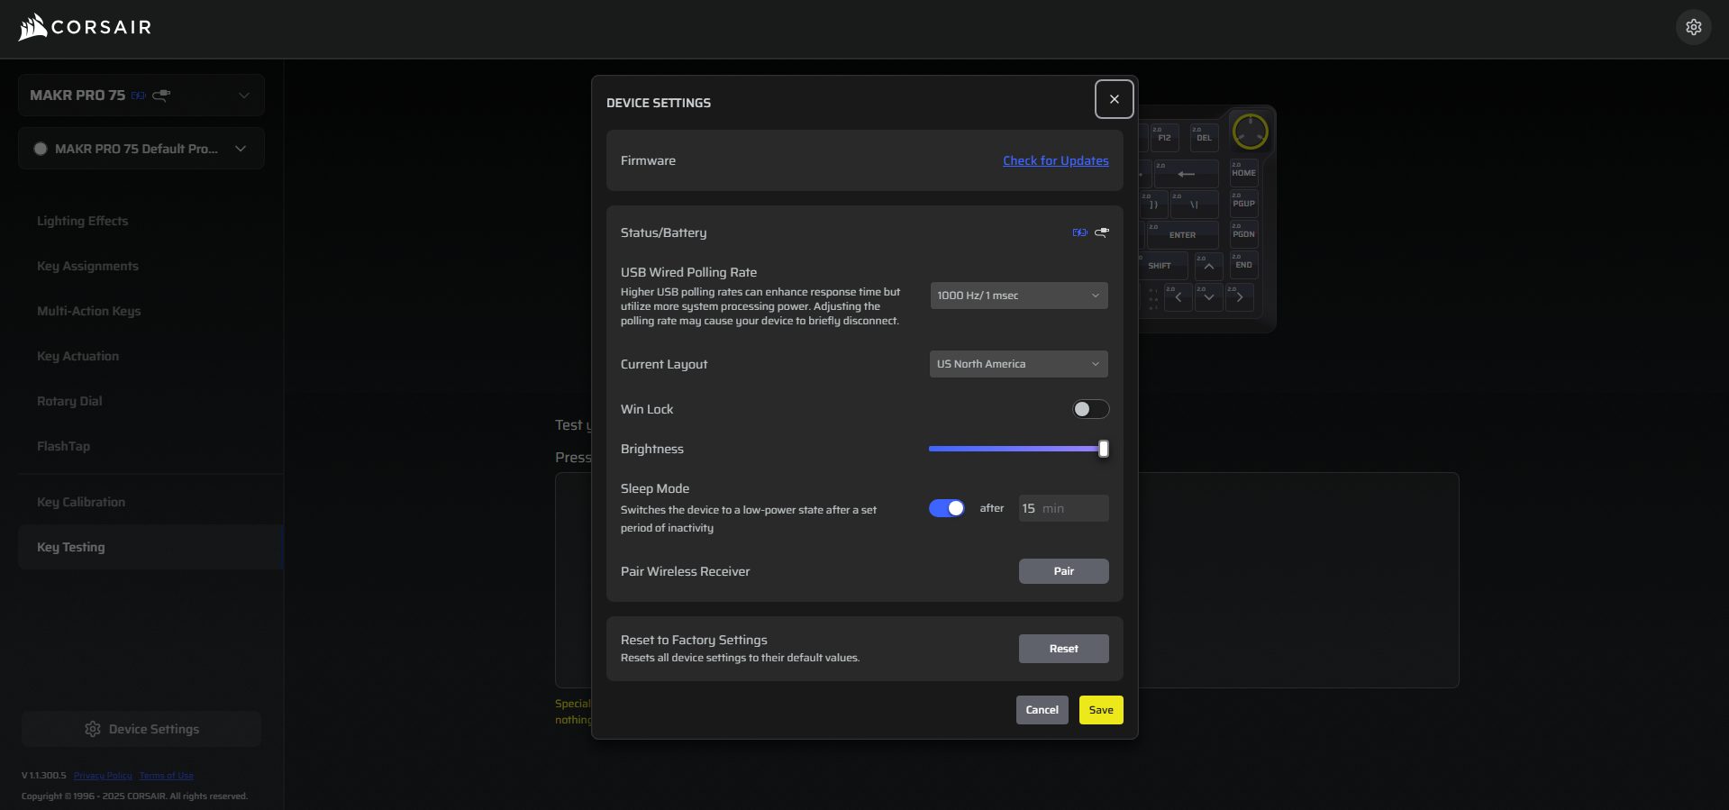Viewport: 1729px width, 810px height.
Task: Click the Corsair logo in header
Action: coord(85,27)
